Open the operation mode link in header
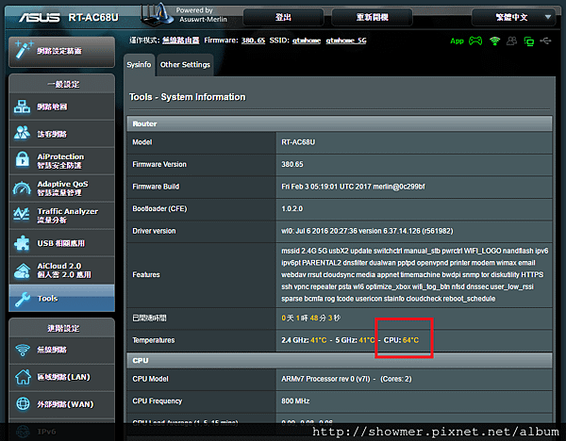The image size is (566, 441). pos(180,41)
